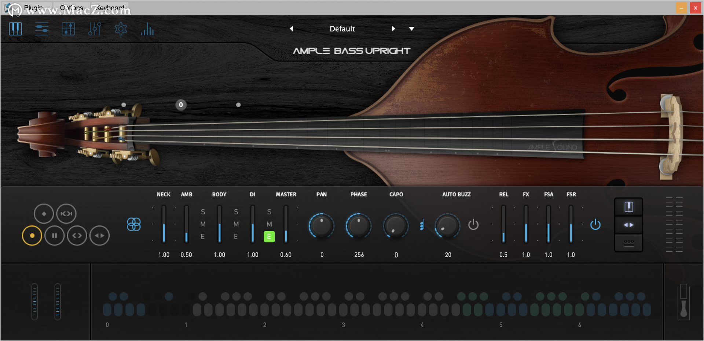Viewport: 704px width, 341px height.
Task: Solo BODY mic with S button
Action: point(236,212)
